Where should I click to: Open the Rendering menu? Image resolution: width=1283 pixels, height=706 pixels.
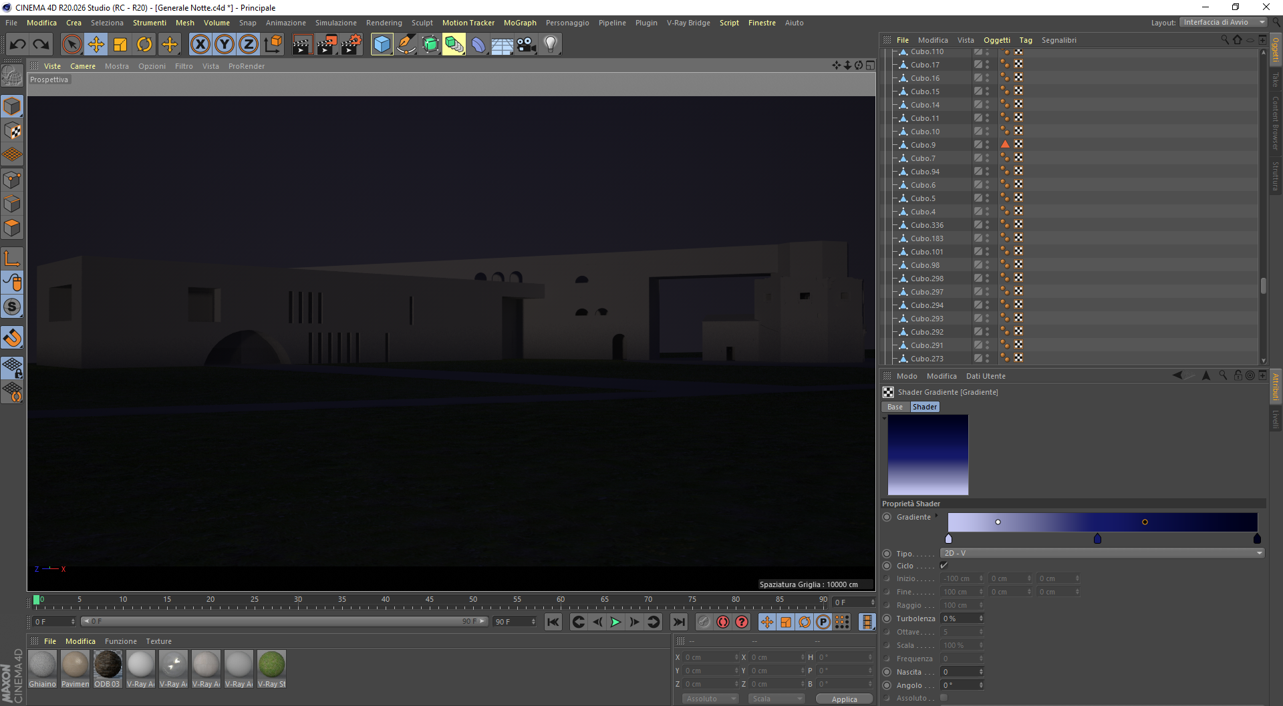[x=384, y=23]
